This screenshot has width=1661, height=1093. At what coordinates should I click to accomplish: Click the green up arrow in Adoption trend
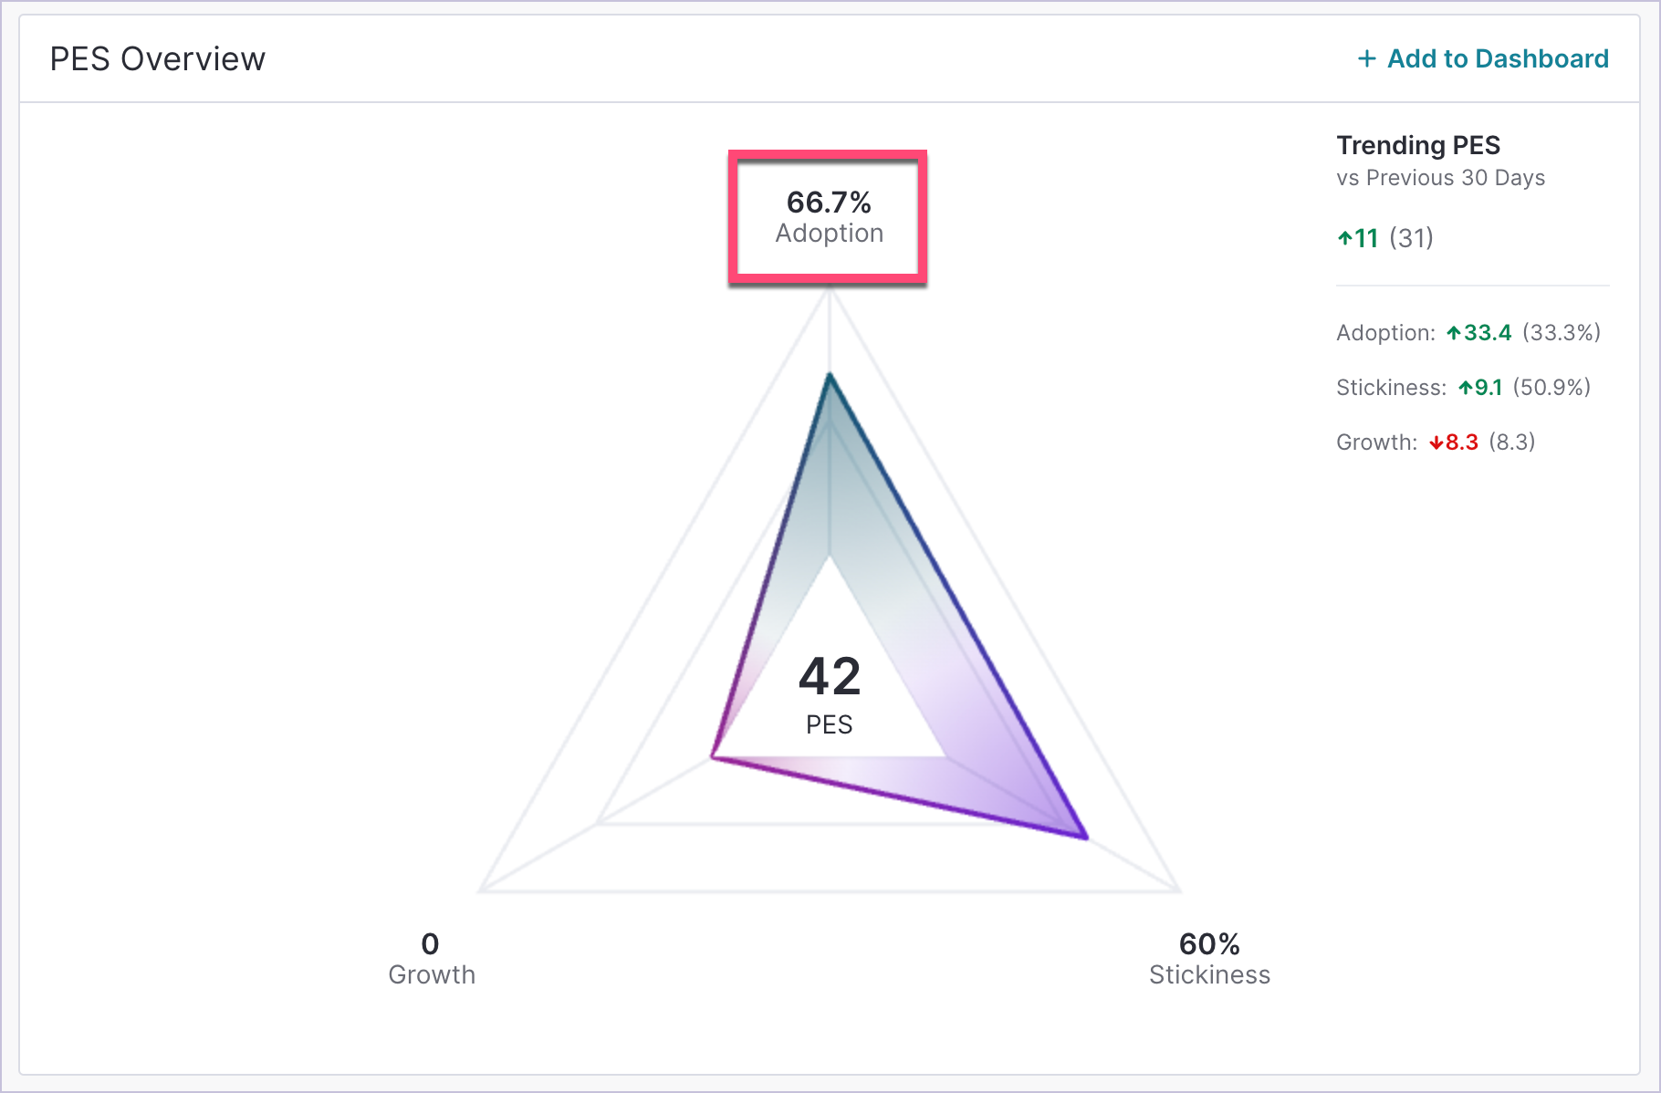tap(1454, 333)
